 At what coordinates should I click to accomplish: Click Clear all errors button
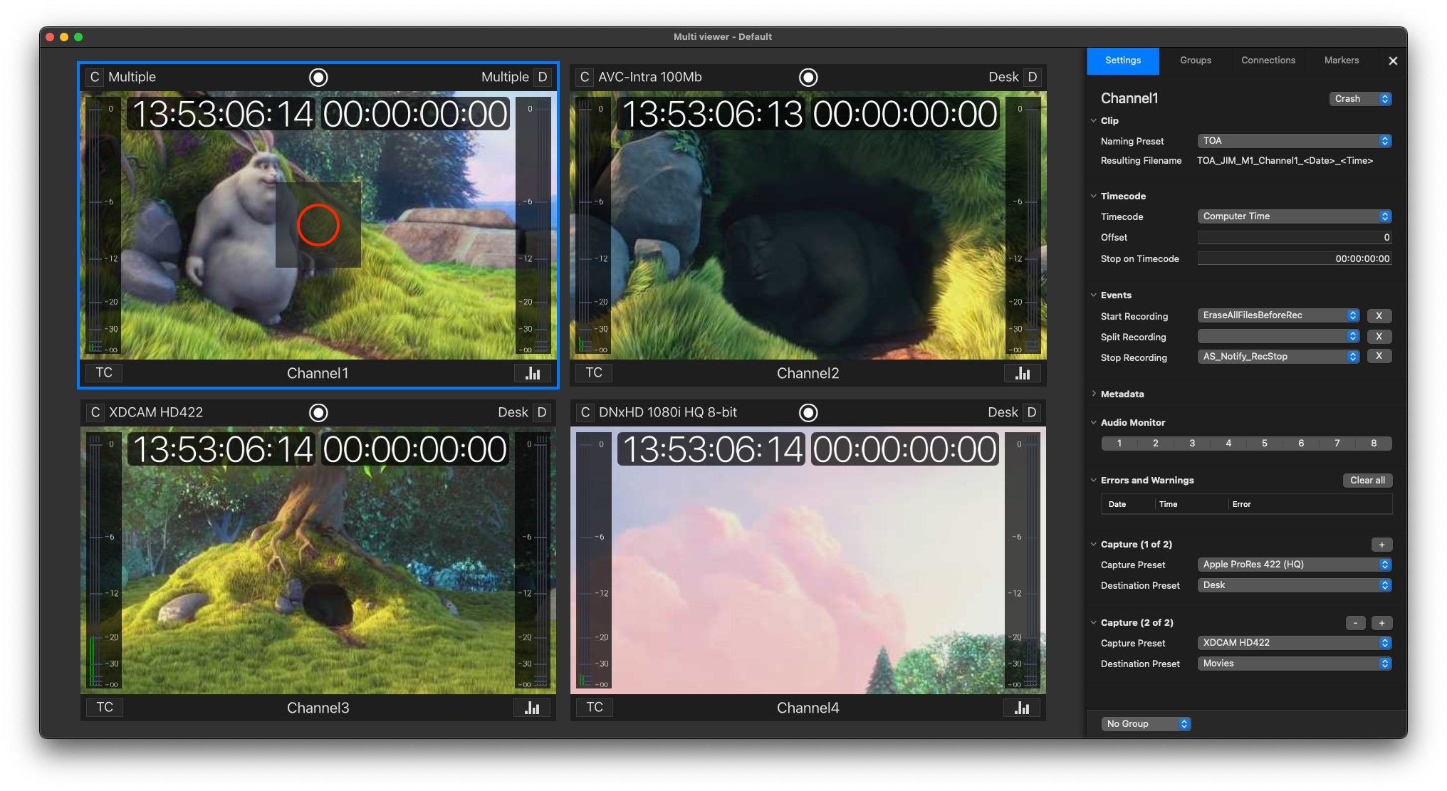click(1367, 481)
